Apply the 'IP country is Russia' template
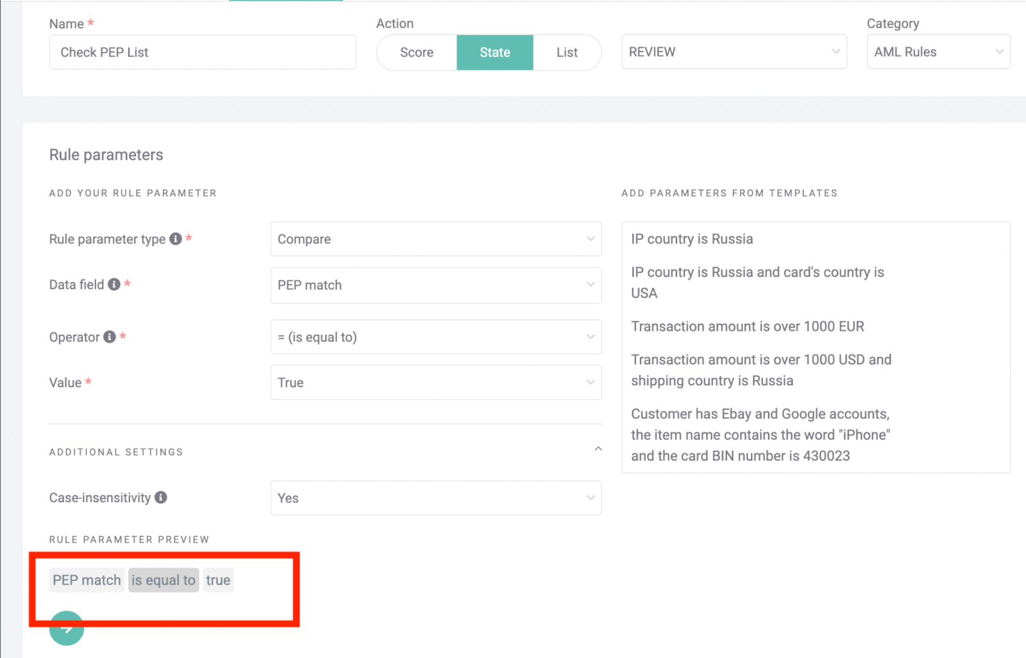This screenshot has width=1026, height=658. click(691, 239)
